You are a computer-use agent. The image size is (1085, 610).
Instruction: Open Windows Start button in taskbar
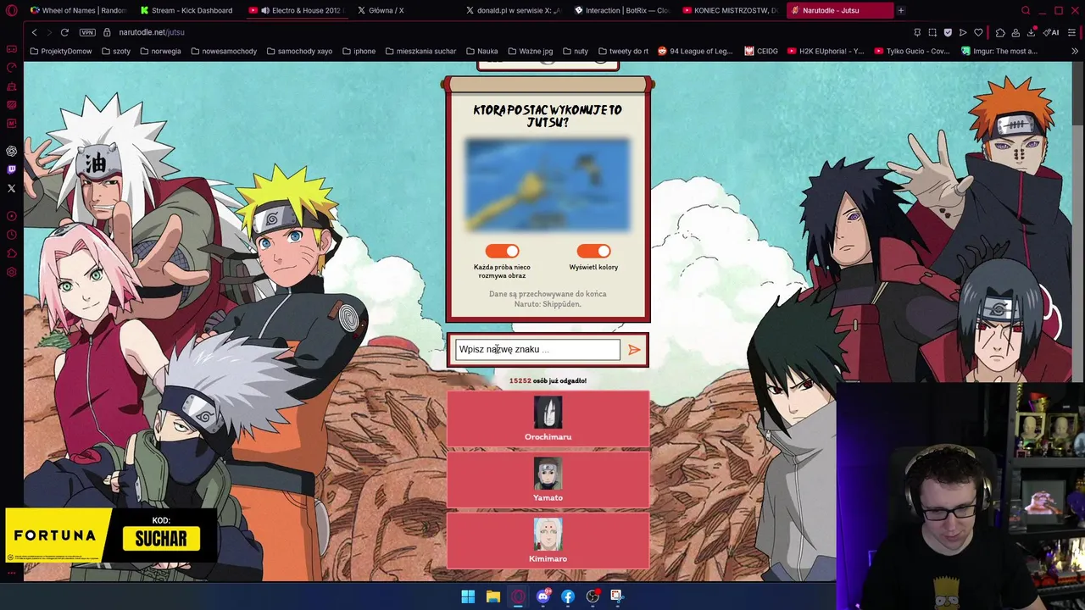[x=468, y=596]
